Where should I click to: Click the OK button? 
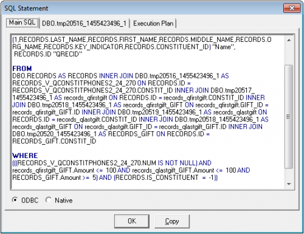(x=132, y=221)
